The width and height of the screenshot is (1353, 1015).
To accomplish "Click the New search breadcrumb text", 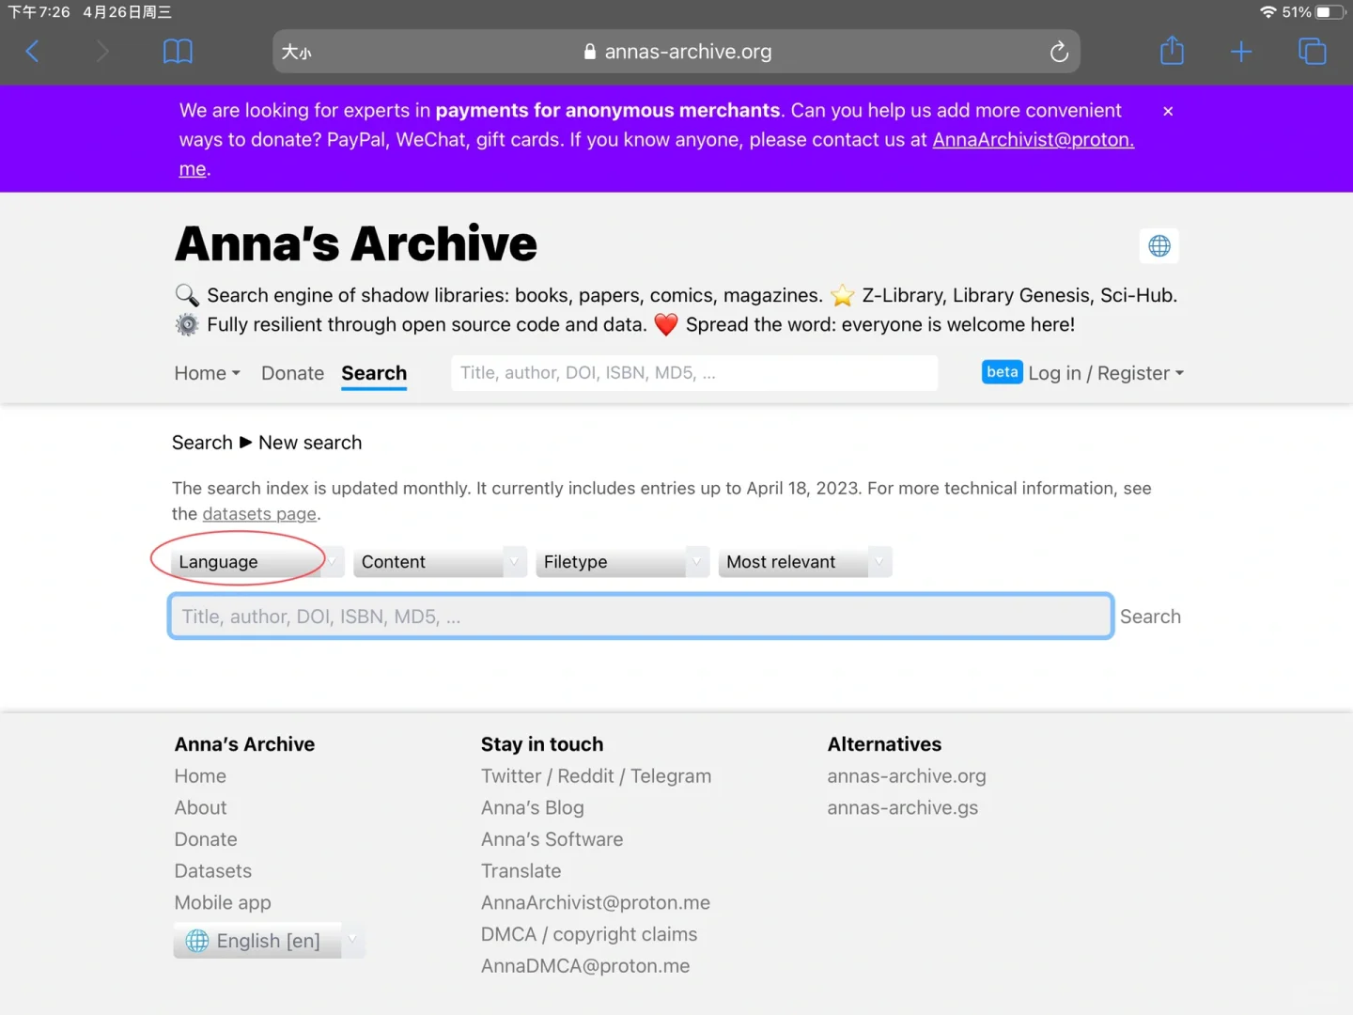I will coord(310,443).
